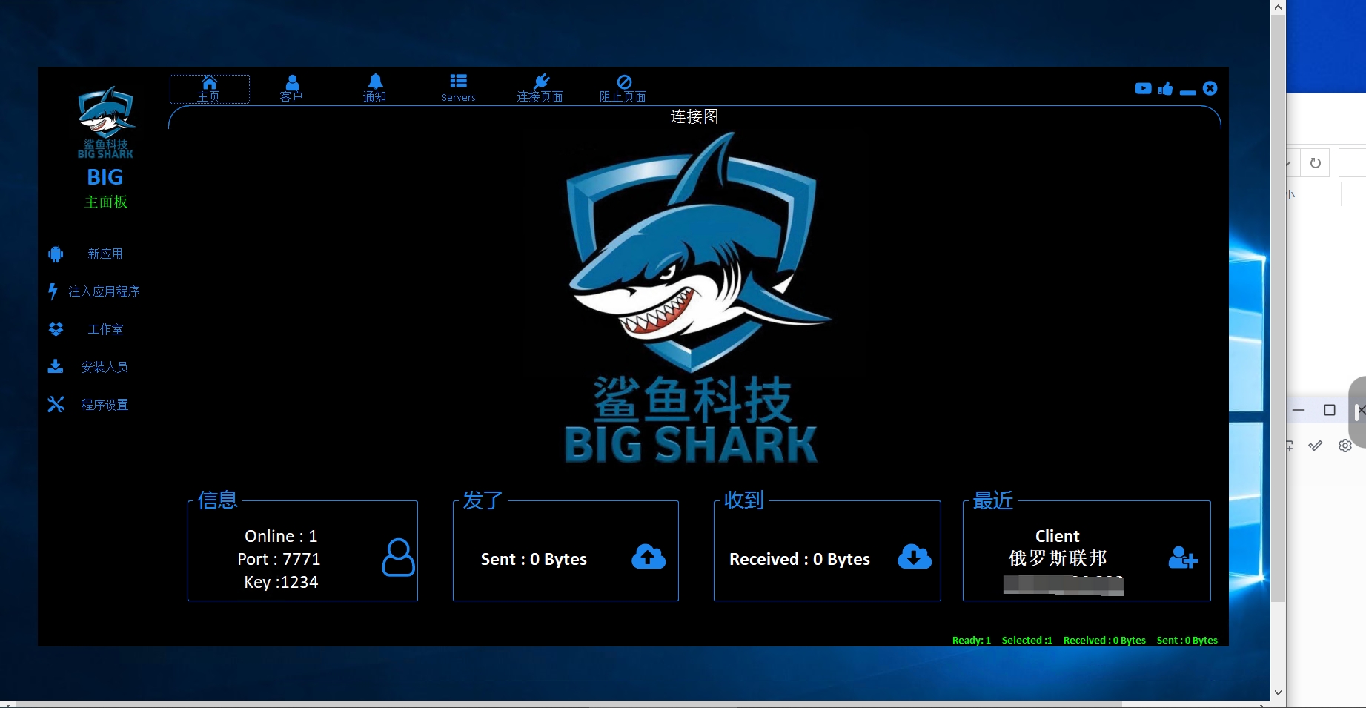
Task: Click 'Ready: 1' in the status bar
Action: (x=972, y=641)
